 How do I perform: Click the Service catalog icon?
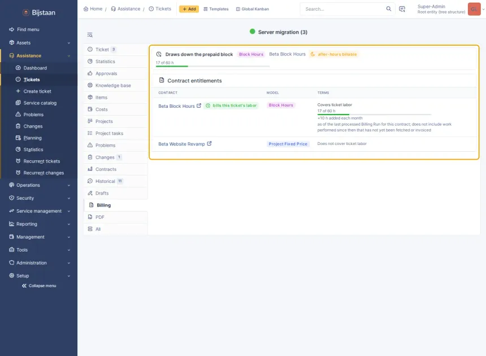click(18, 103)
